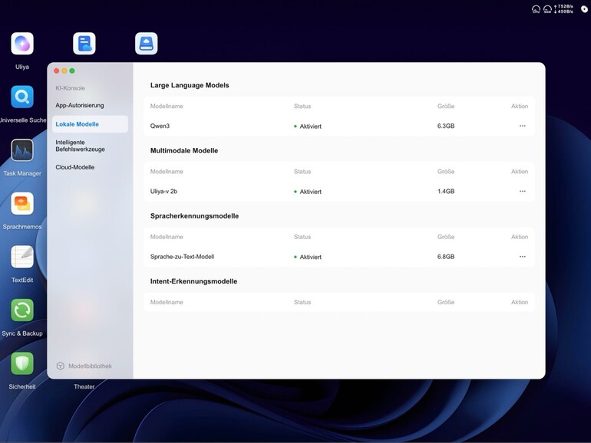Click Status header under Spracherkennungsmodelle
This screenshot has height=443, width=591.
click(x=302, y=237)
